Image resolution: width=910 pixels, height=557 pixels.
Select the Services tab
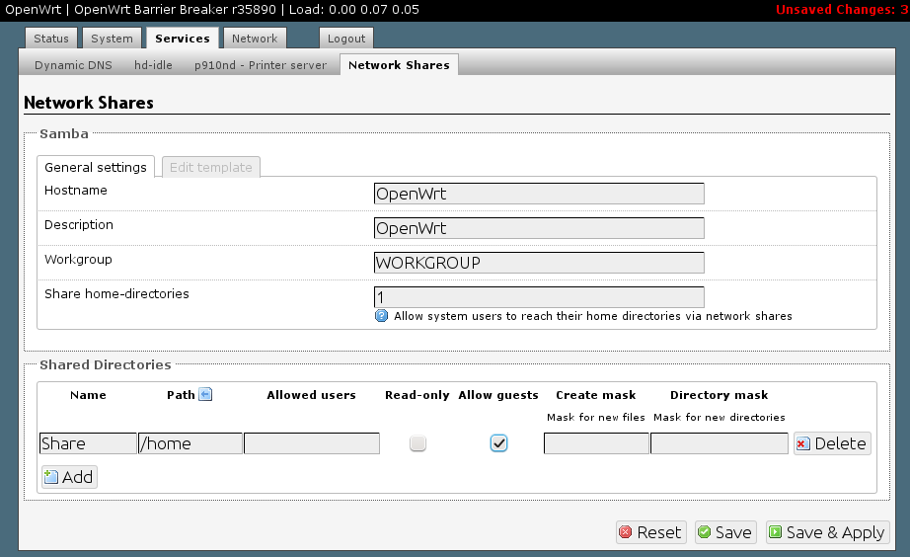[x=183, y=39]
